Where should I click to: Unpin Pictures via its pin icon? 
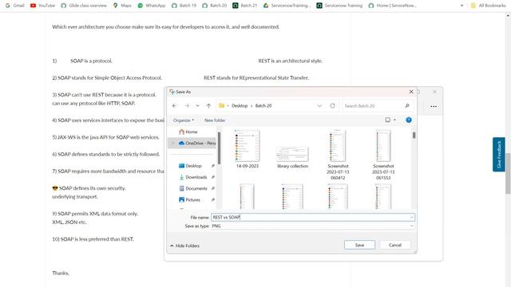[213, 200]
